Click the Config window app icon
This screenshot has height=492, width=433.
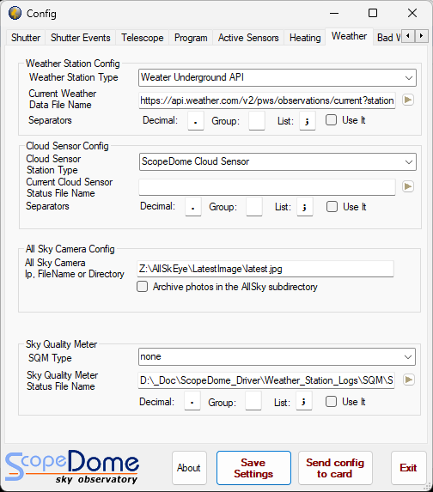tap(15, 13)
